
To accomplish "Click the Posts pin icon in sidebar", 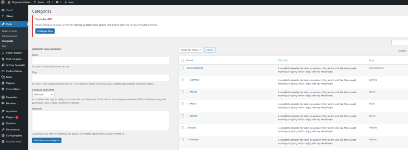I will tap(3, 24).
